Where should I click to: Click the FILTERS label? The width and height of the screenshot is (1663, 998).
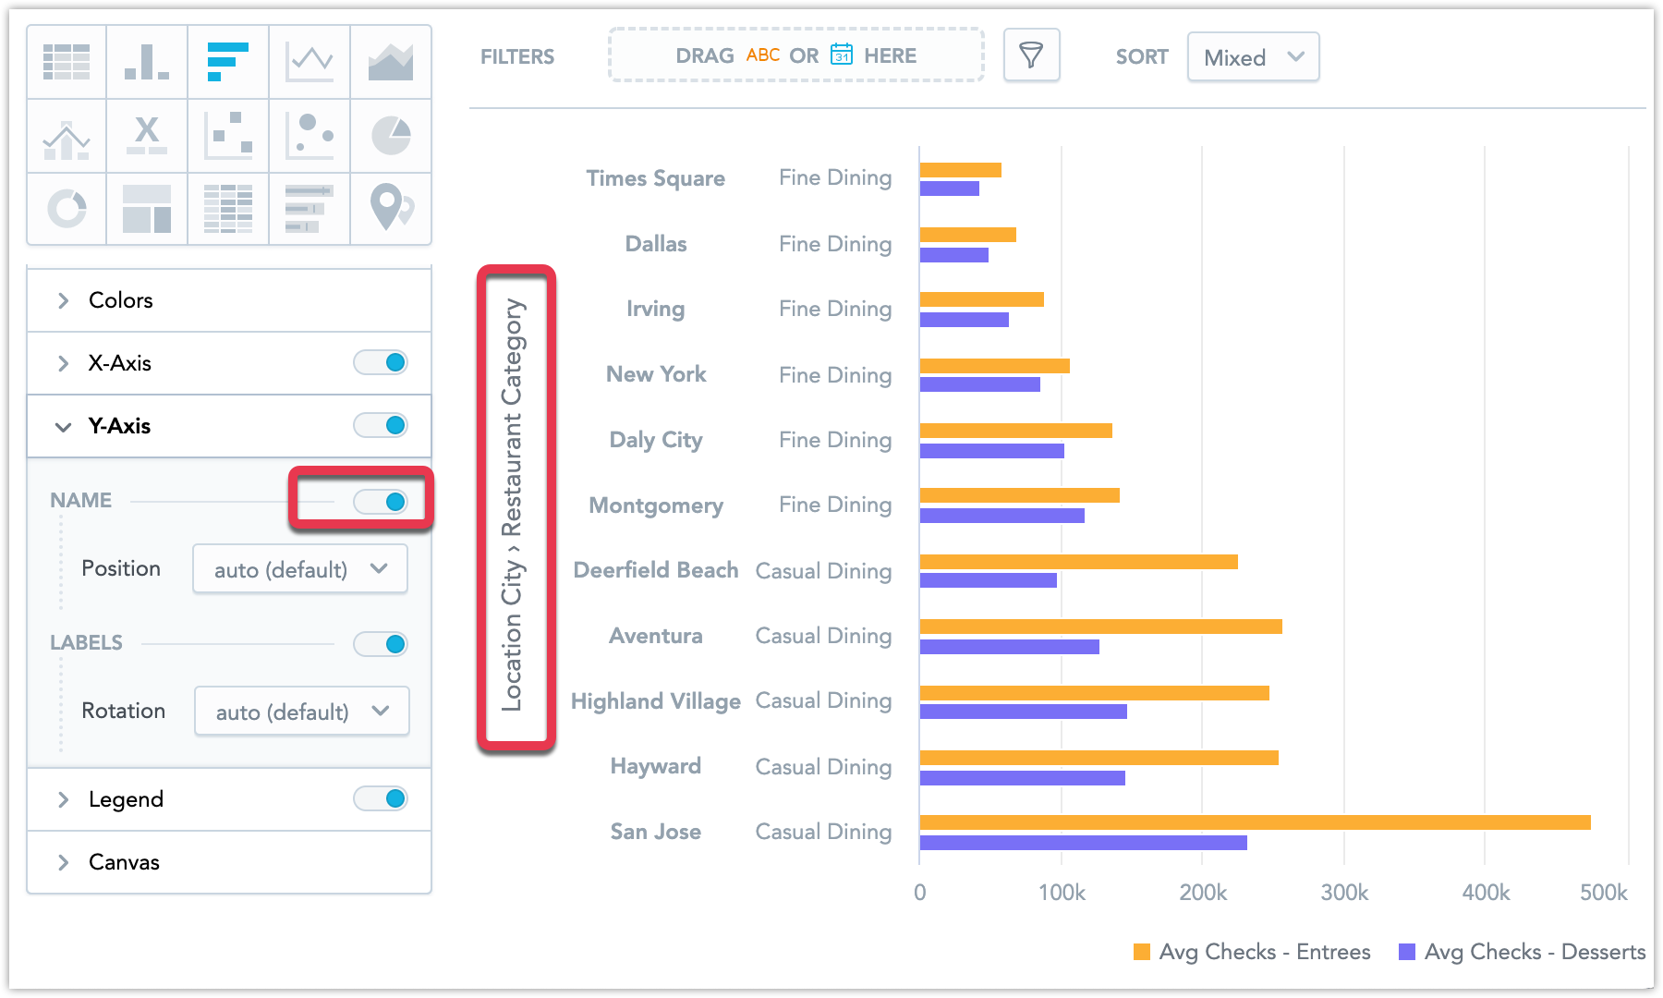(x=517, y=57)
